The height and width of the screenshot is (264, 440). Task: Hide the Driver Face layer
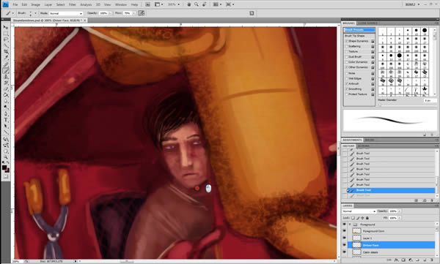coord(345,245)
